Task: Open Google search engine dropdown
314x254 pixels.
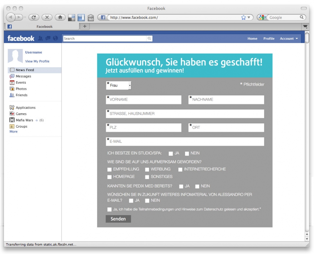Action: click(x=262, y=17)
